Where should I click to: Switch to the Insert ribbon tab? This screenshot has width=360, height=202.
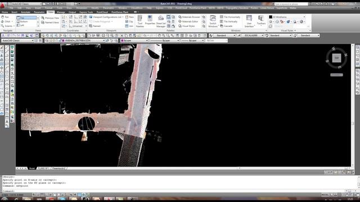15,12
